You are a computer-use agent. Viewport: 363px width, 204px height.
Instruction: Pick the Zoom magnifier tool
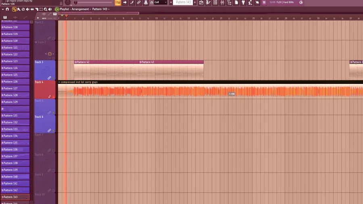[x=46, y=9]
